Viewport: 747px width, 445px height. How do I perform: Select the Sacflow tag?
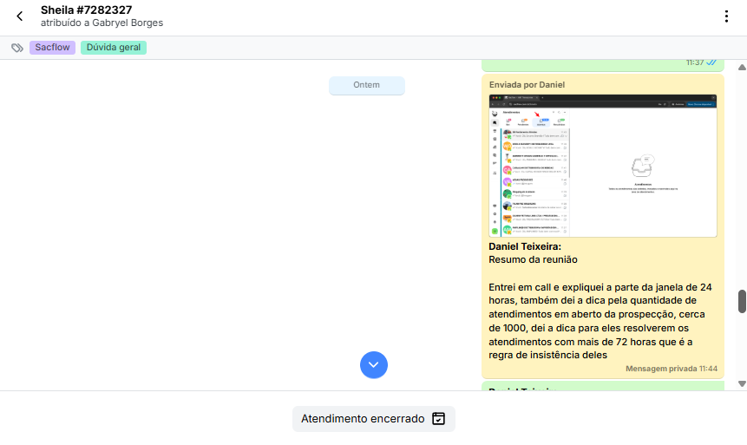[53, 48]
